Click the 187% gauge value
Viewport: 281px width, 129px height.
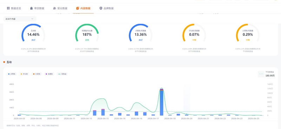[x=87, y=34]
